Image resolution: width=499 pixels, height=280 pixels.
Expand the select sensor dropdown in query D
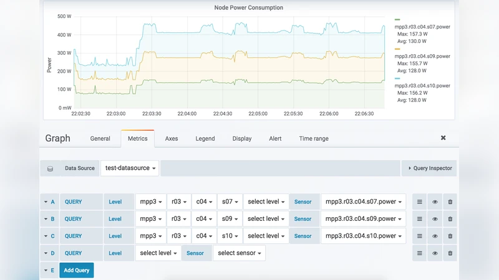pyautogui.click(x=239, y=253)
